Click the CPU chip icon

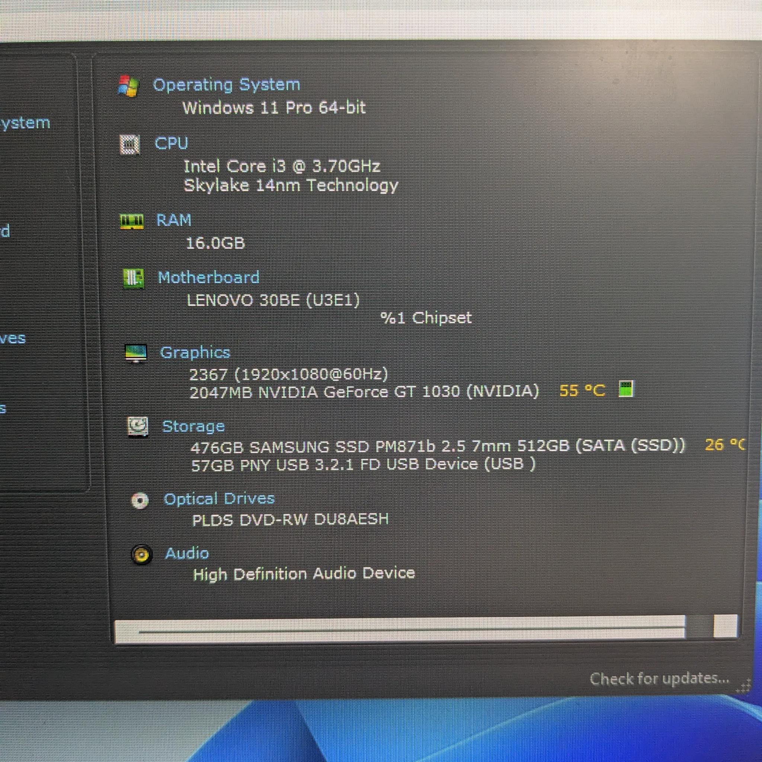click(x=130, y=144)
